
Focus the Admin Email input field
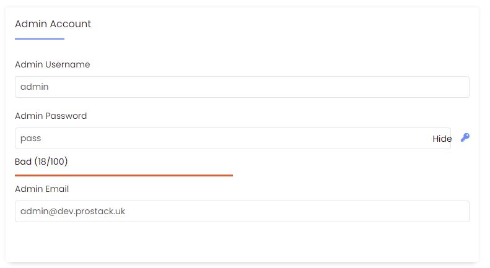242,212
